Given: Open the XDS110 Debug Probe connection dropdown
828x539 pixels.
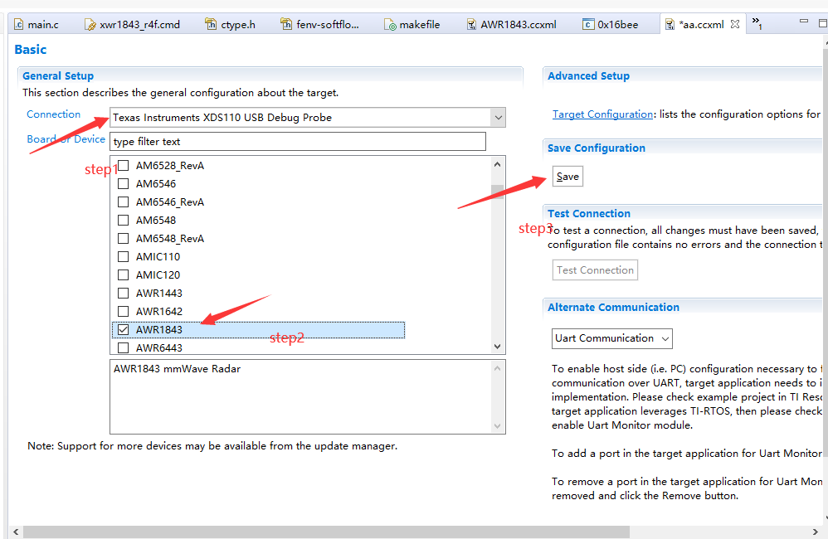Looking at the screenshot, I should point(497,117).
